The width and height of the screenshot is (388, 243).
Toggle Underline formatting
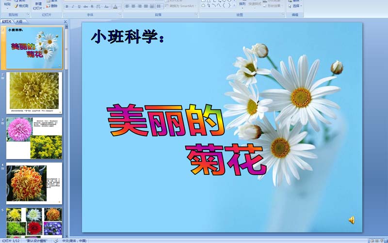click(x=79, y=7)
